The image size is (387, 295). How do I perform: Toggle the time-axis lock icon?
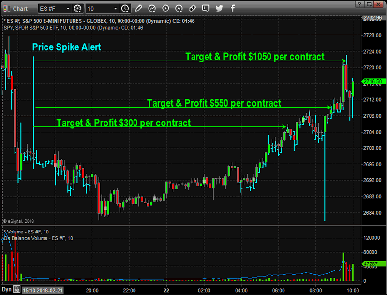point(17,289)
